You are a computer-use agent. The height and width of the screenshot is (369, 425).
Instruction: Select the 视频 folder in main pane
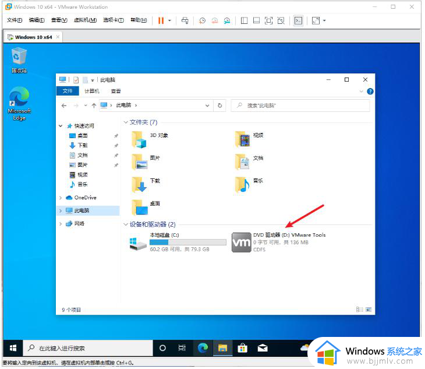tap(249, 139)
